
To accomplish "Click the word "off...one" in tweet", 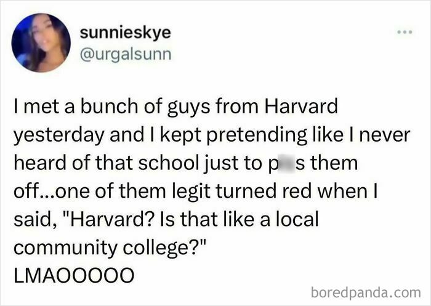I will tap(52, 191).
